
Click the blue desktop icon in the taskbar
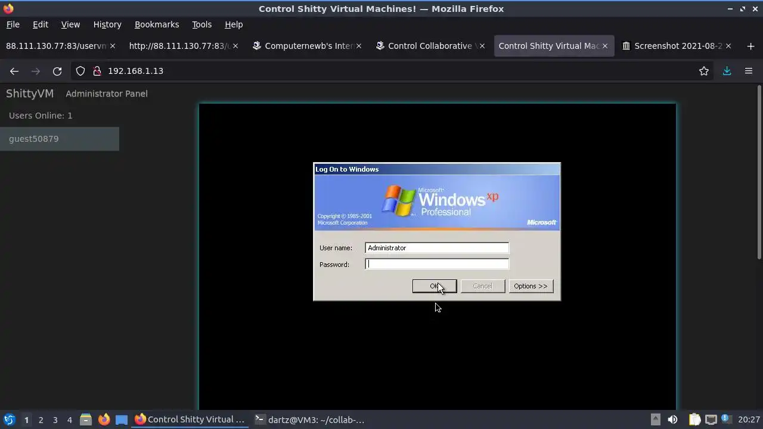pyautogui.click(x=122, y=419)
